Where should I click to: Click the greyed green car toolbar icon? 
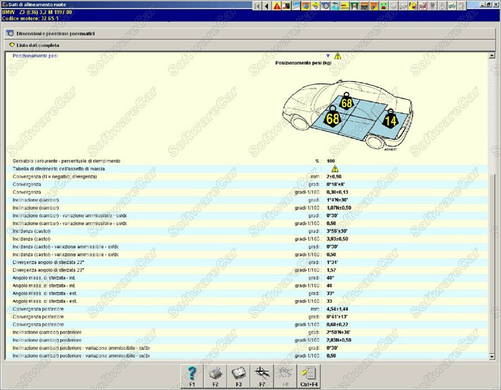click(452, 6)
